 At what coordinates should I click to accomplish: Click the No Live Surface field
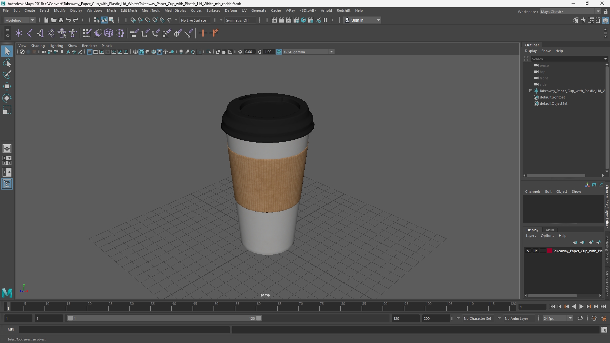click(194, 20)
